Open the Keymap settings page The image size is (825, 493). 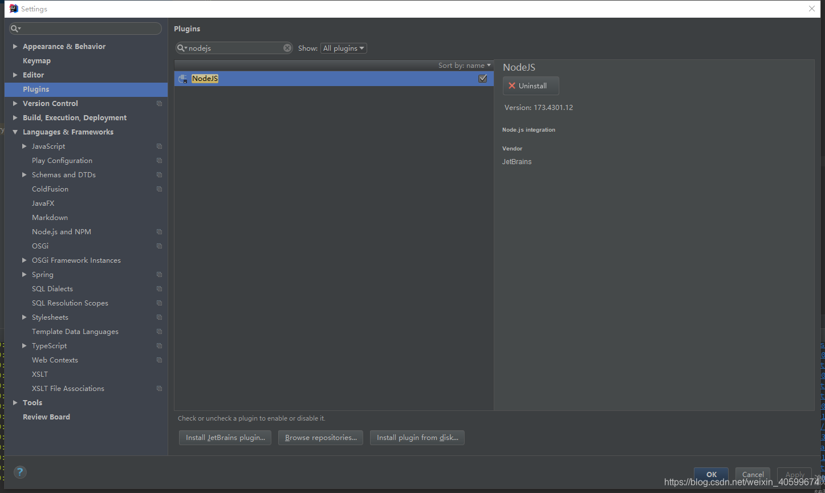click(36, 60)
